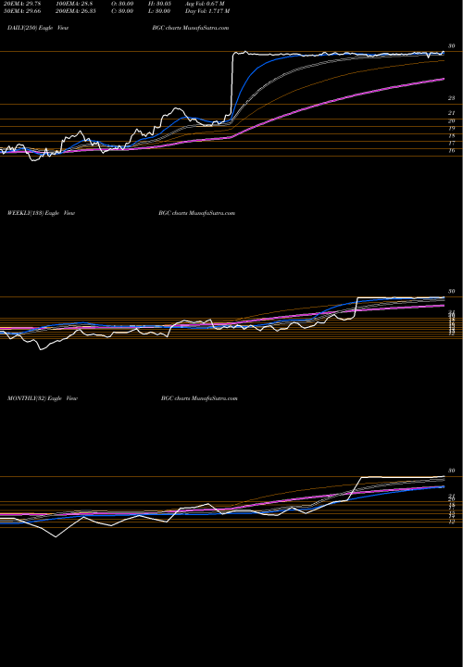Click the 18 price label on daily chart
Image resolution: width=463 pixels, height=667 pixels.
coord(452,135)
